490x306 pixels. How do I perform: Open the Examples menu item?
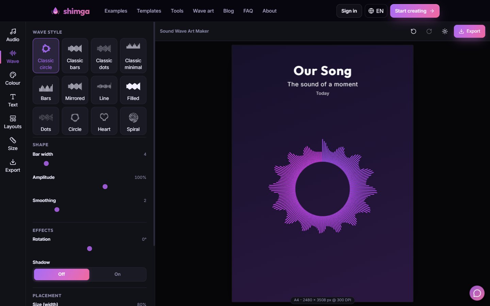click(116, 11)
